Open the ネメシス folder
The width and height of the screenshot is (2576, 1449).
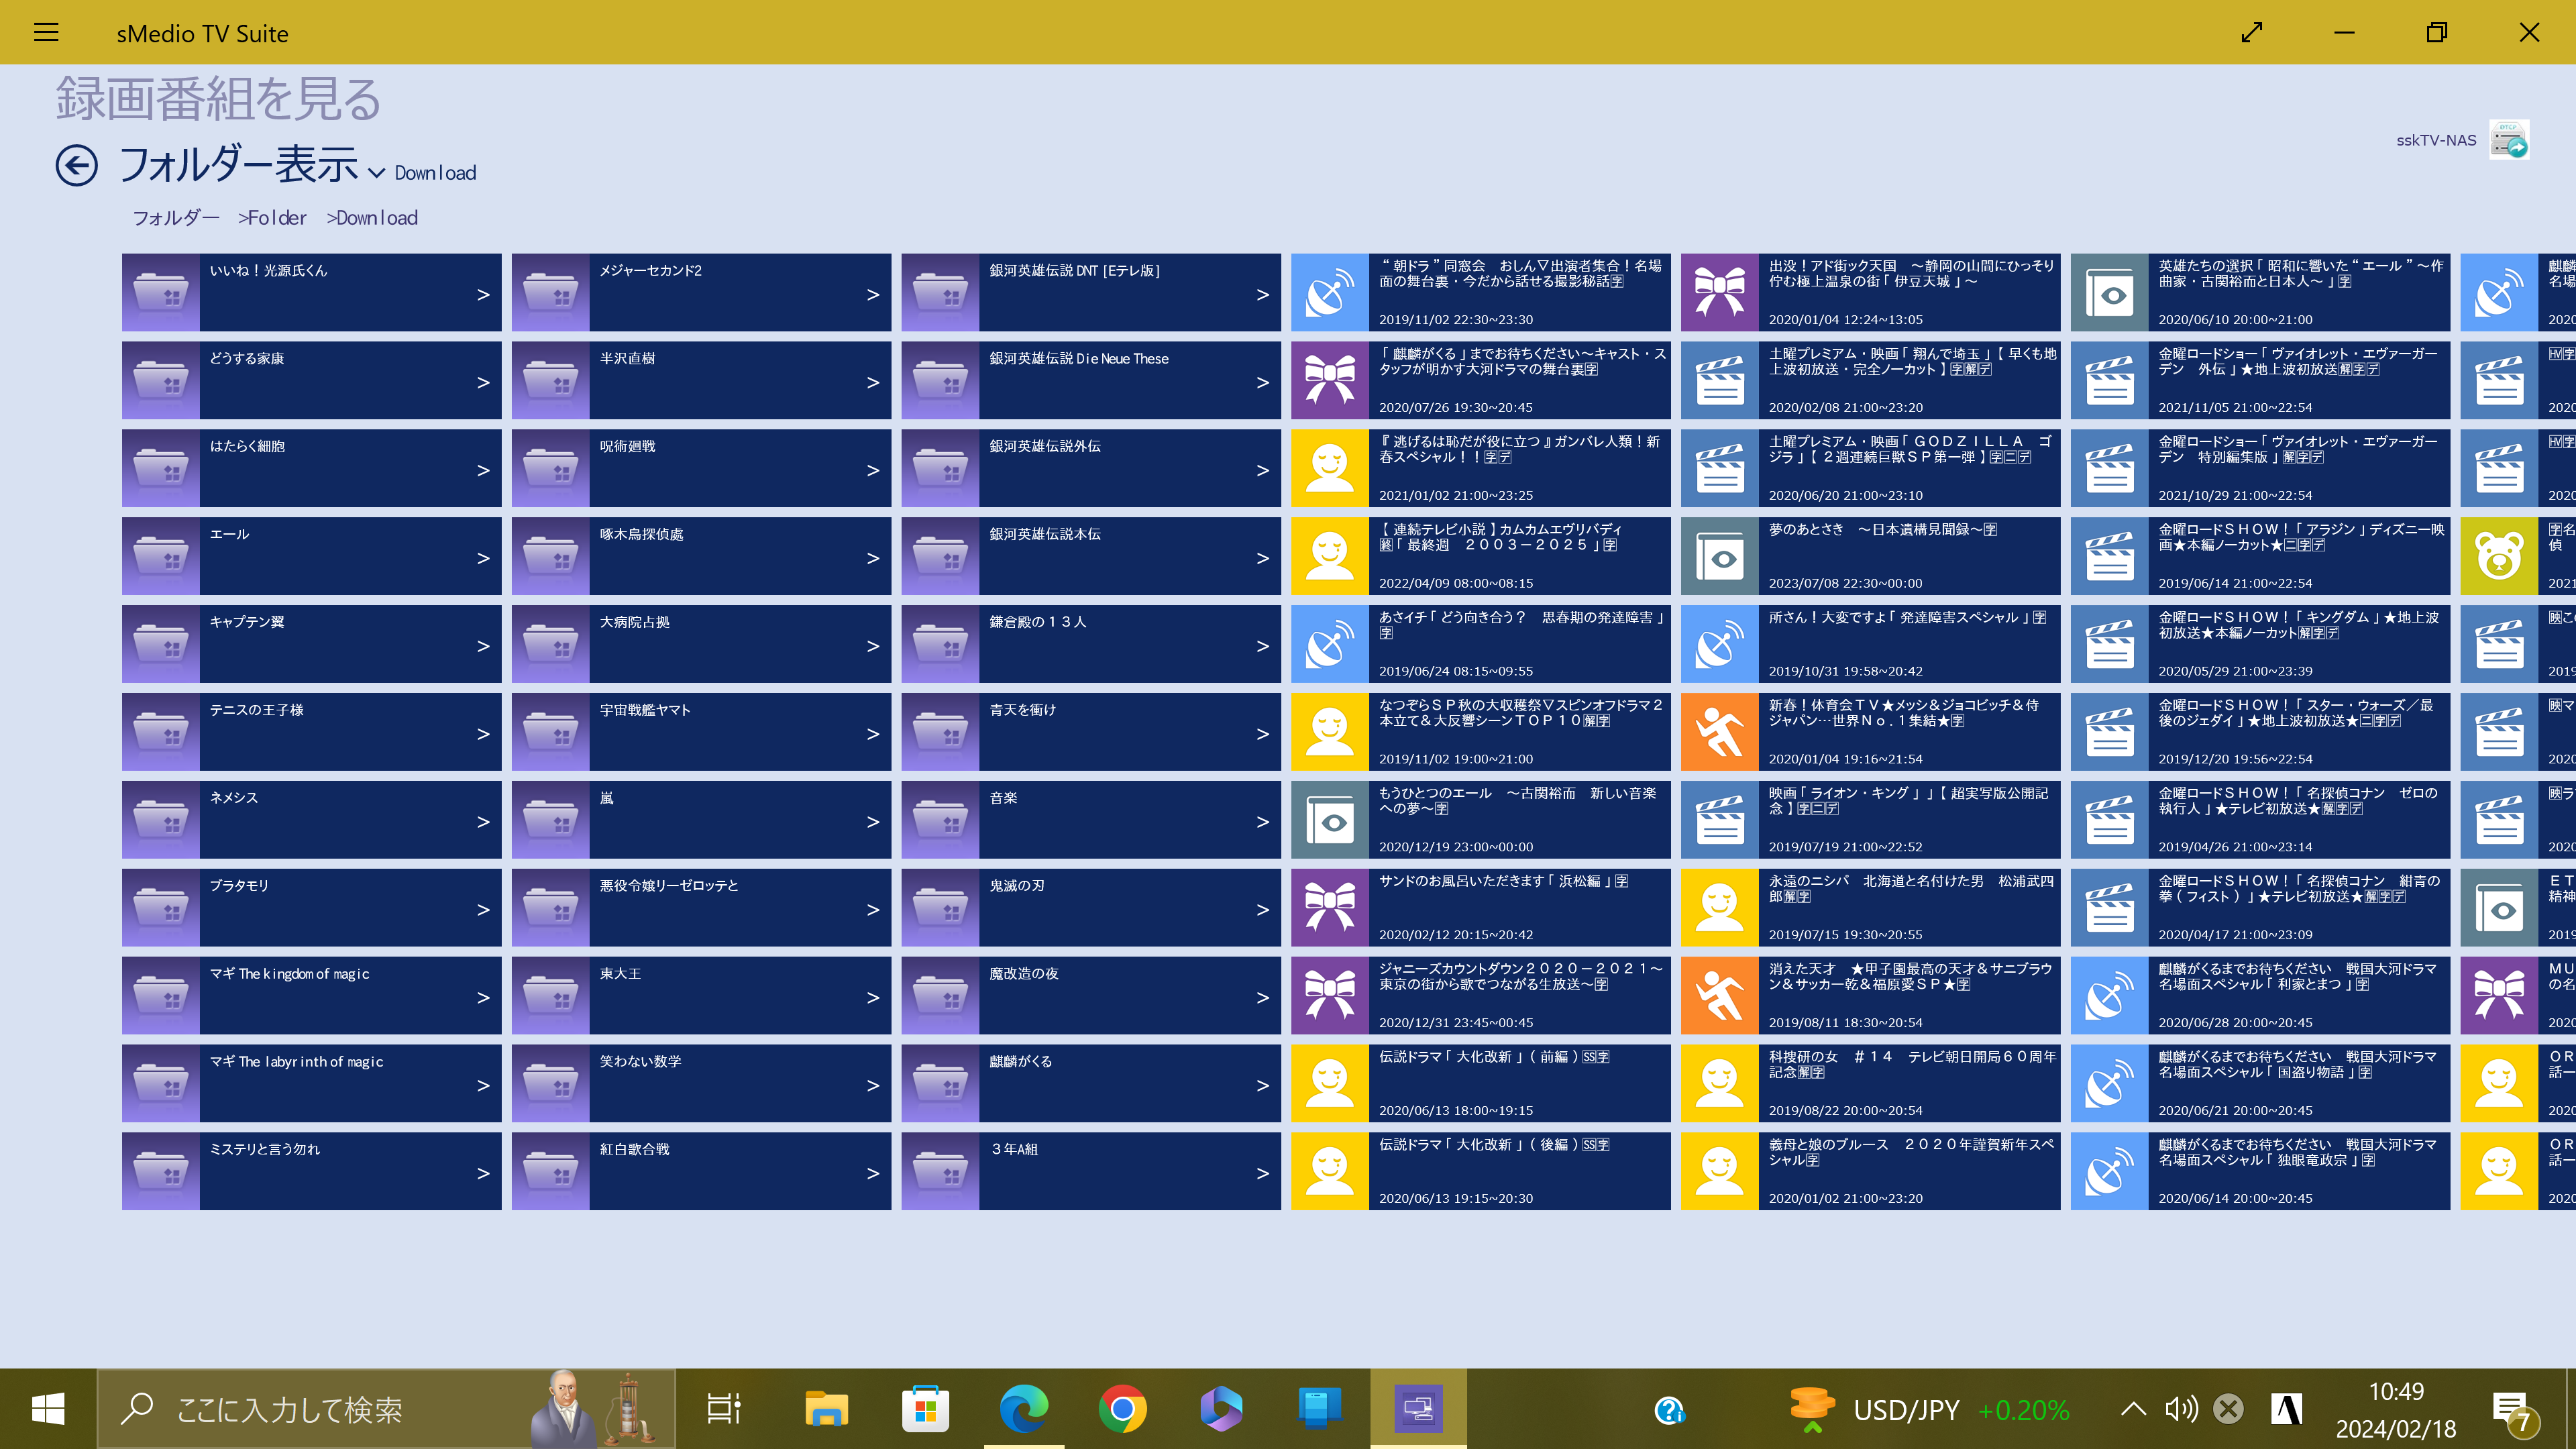click(x=311, y=820)
